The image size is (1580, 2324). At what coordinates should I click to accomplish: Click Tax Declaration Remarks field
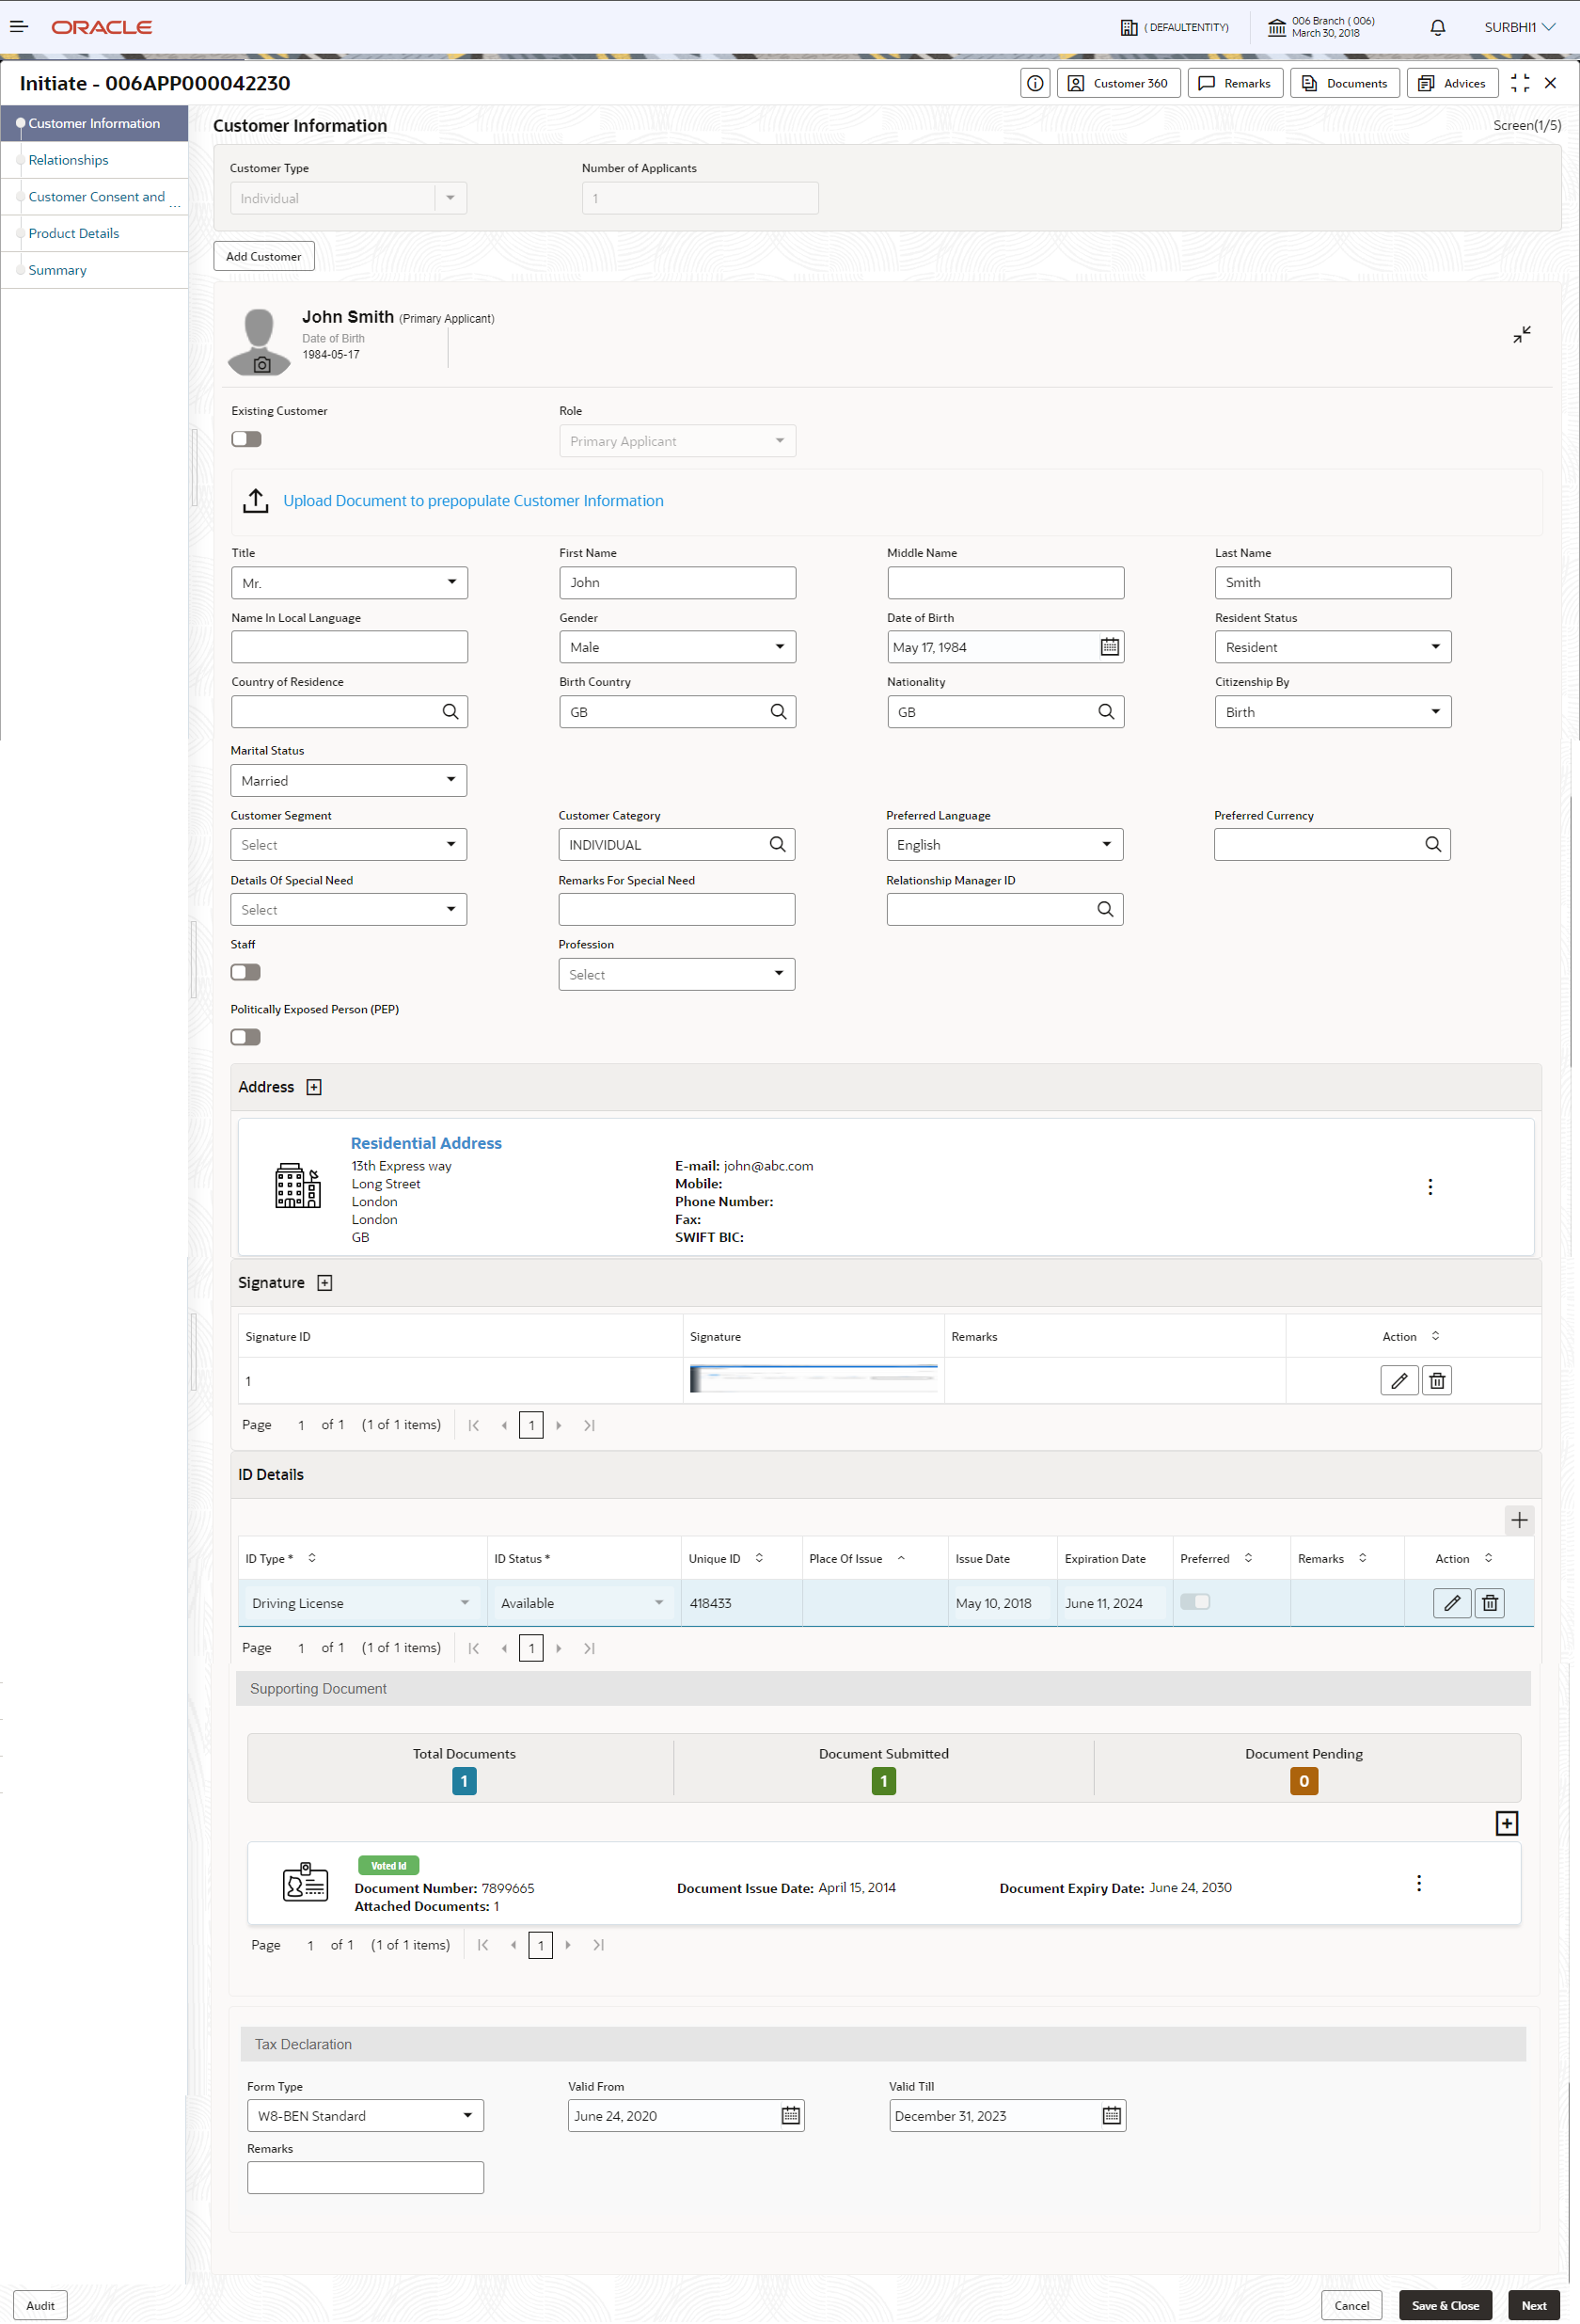pos(366,2178)
